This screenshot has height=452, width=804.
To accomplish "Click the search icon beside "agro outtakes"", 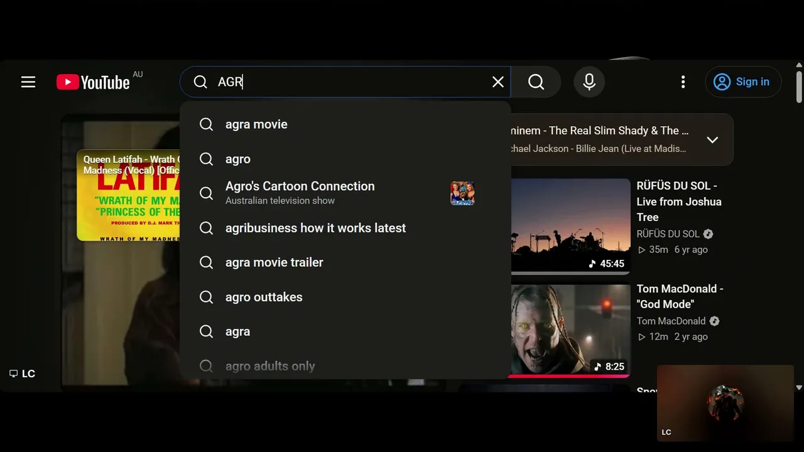I will pos(206,297).
